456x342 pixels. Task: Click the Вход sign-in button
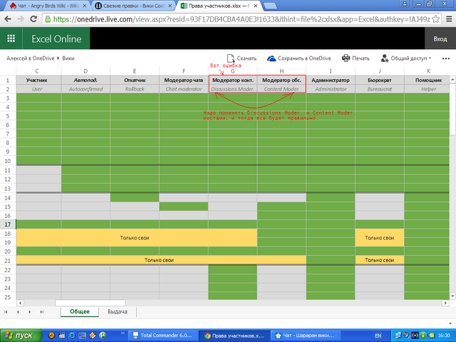click(x=440, y=38)
